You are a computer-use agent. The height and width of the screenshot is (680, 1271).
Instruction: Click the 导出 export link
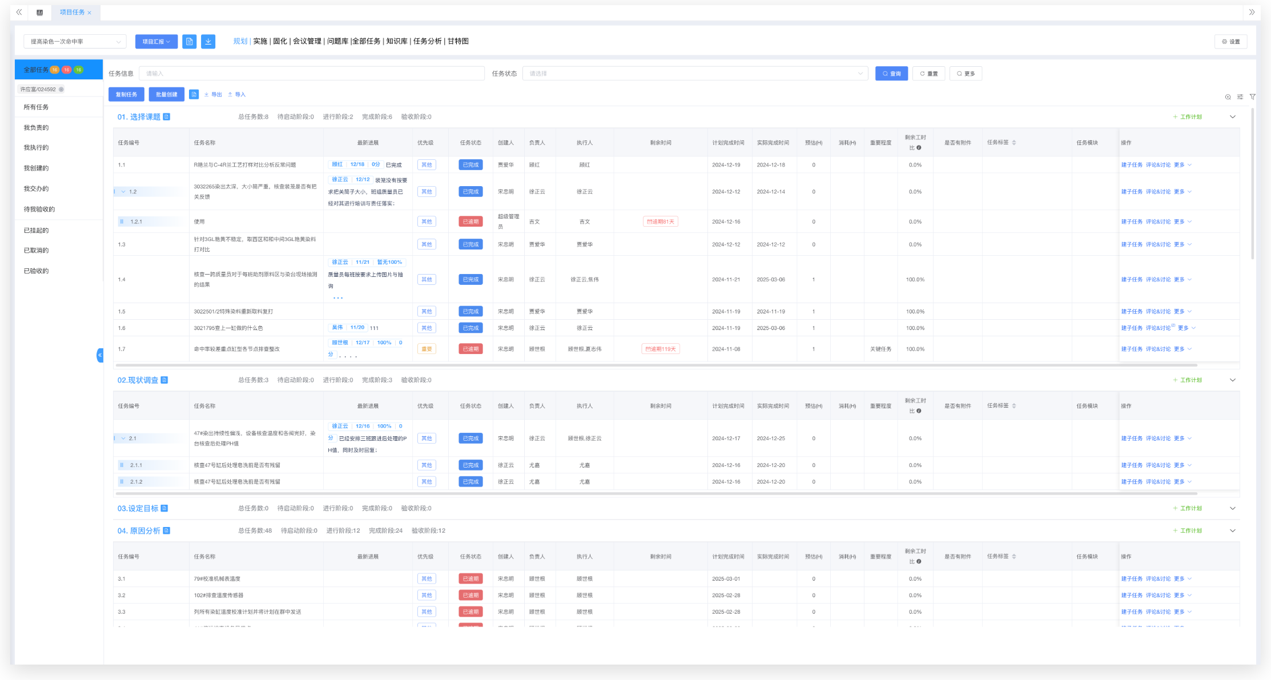click(x=213, y=95)
